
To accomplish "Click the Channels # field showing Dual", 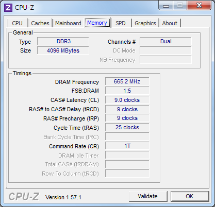I will click(x=166, y=41).
